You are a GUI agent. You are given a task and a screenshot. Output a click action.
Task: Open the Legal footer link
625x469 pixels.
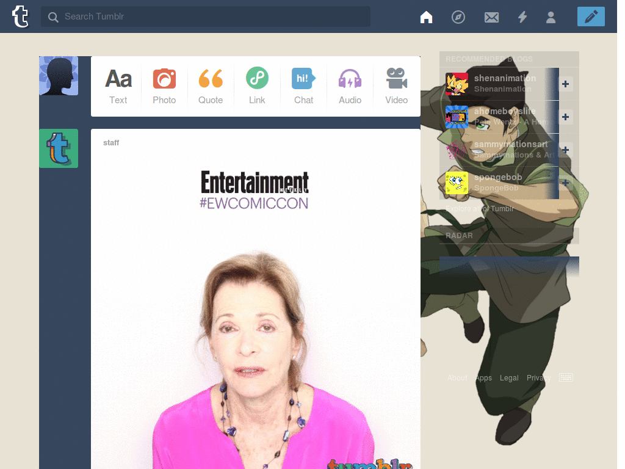point(509,377)
